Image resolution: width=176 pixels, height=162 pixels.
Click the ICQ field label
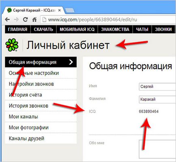[x=92, y=111]
